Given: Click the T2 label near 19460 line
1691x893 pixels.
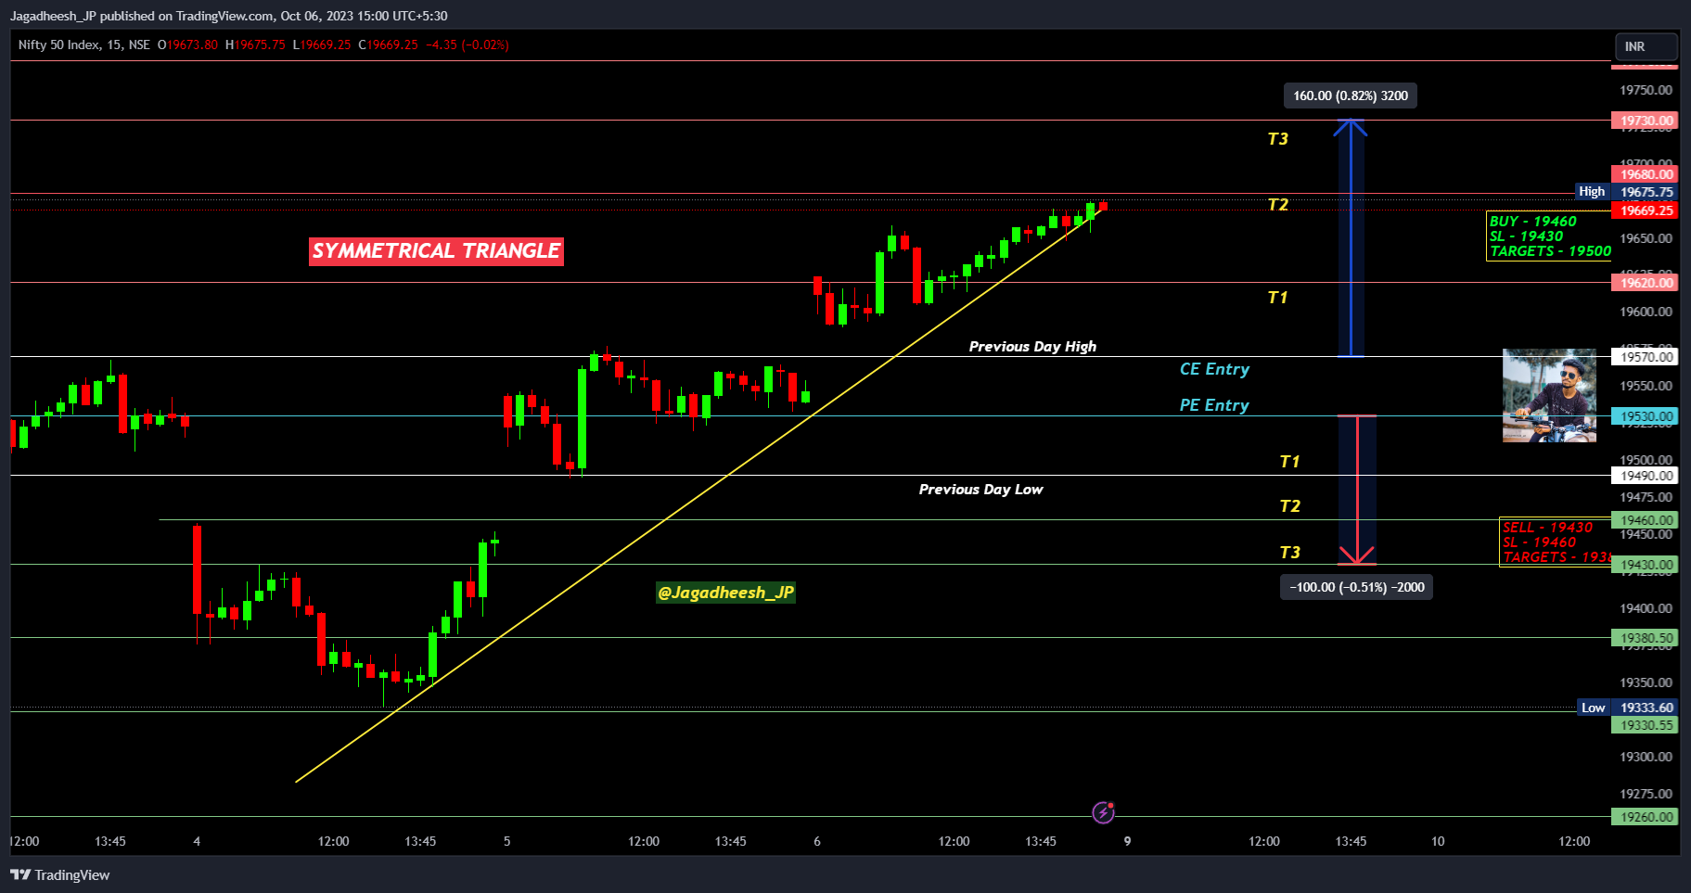Looking at the screenshot, I should (x=1290, y=506).
